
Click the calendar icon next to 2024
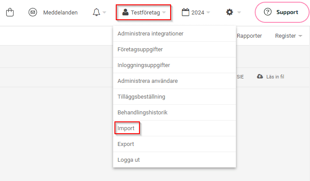[185, 12]
